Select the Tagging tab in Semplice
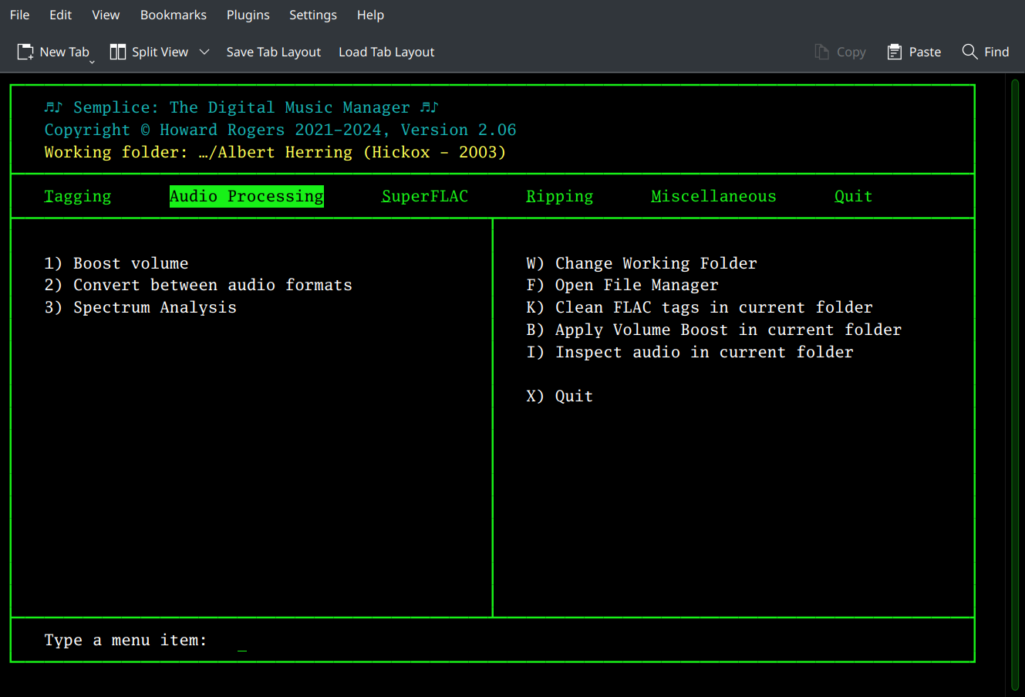The height and width of the screenshot is (697, 1025). tap(78, 196)
